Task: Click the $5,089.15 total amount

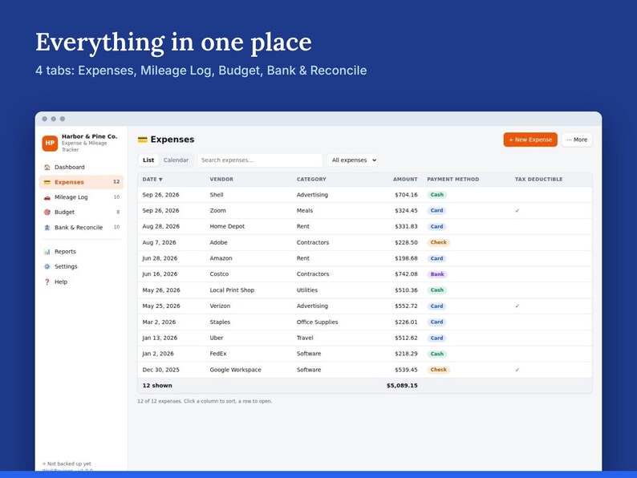Action: [402, 386]
